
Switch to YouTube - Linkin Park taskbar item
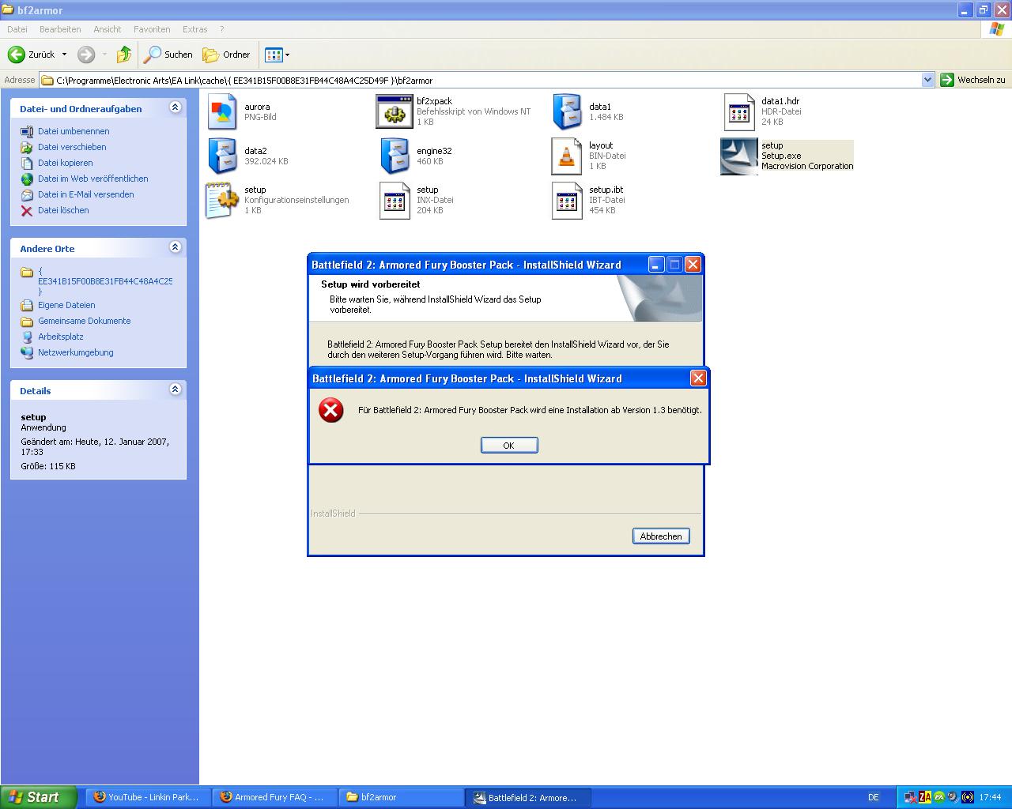click(149, 797)
